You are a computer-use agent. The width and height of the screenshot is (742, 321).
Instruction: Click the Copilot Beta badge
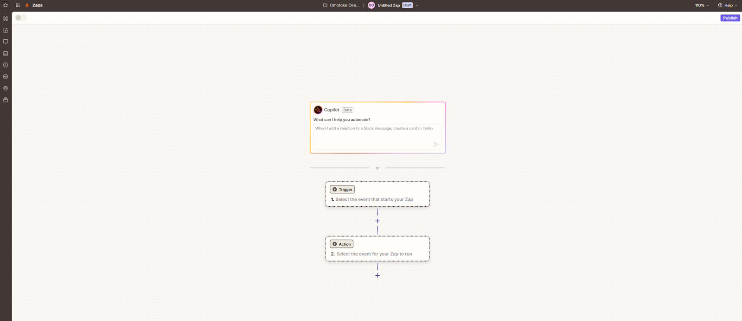coord(347,110)
